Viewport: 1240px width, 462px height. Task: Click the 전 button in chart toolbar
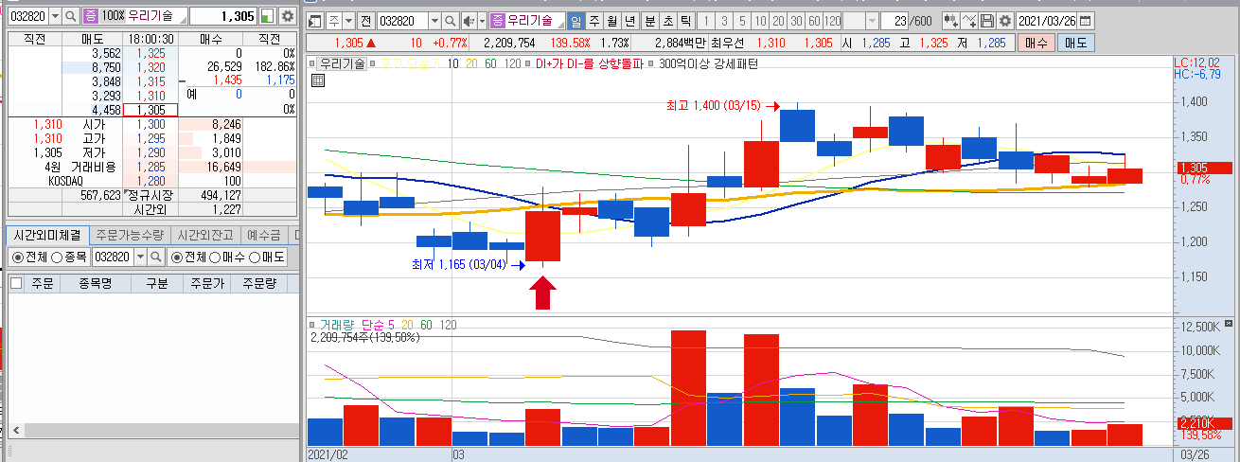(364, 21)
